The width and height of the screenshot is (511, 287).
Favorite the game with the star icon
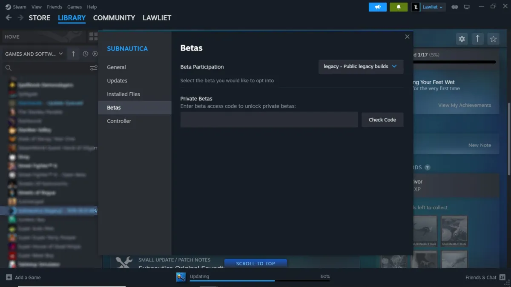493,39
